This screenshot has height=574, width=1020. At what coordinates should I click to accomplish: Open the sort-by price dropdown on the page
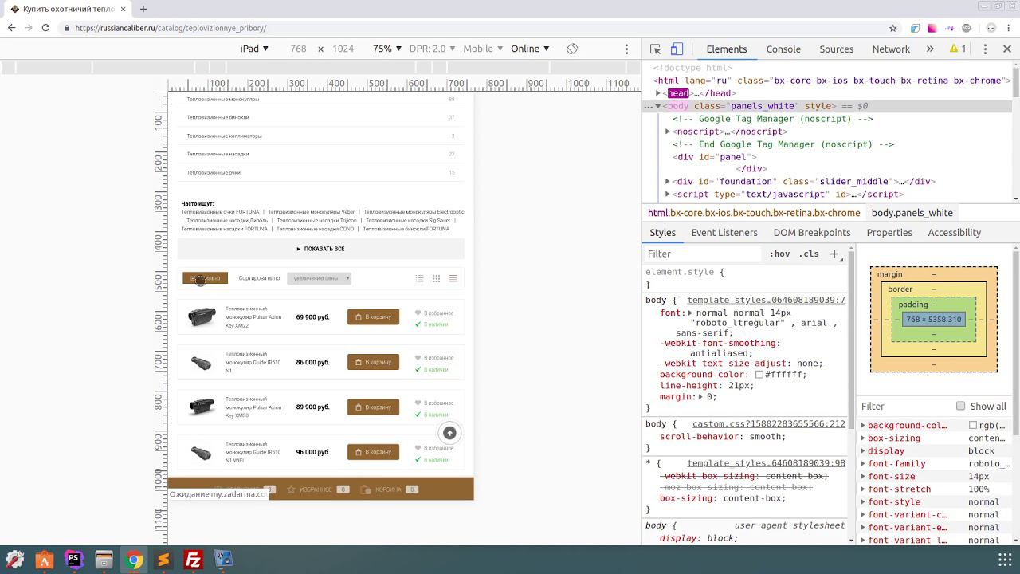click(319, 278)
